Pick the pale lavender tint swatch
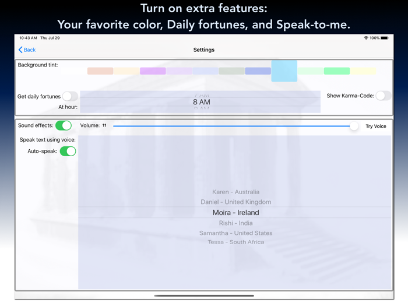The width and height of the screenshot is (408, 306). click(179, 71)
